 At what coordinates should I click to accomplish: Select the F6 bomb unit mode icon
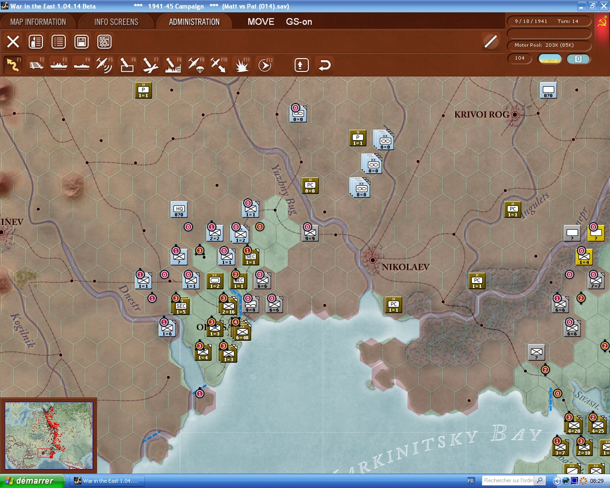[x=127, y=65]
